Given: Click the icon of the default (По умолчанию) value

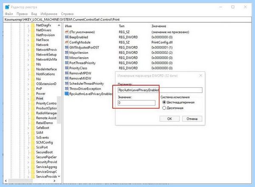Looking at the screenshot, I should (x=67, y=32).
